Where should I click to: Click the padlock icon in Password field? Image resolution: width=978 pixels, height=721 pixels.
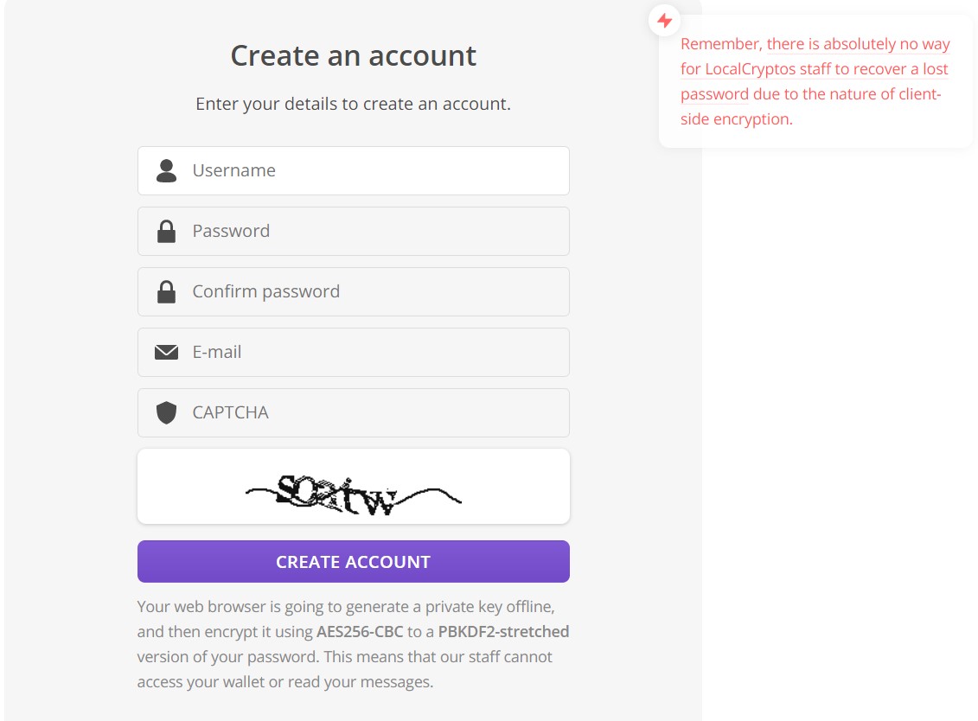point(166,232)
